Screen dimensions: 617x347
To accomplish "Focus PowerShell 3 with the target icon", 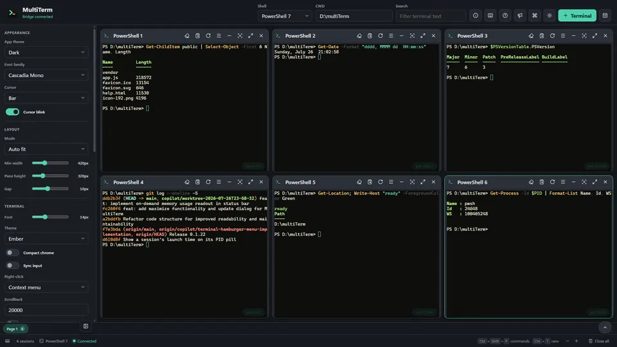I will point(584,36).
